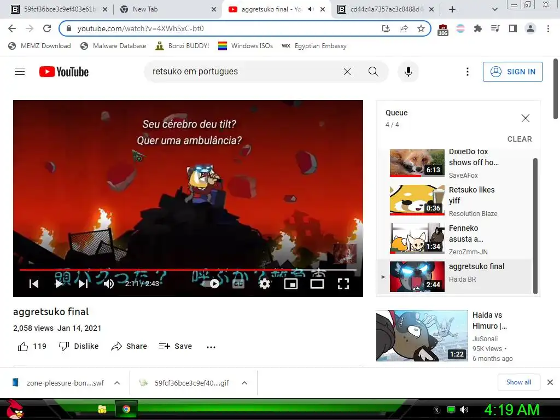
Task: Open Windows ISOs bookmark
Action: point(246,46)
